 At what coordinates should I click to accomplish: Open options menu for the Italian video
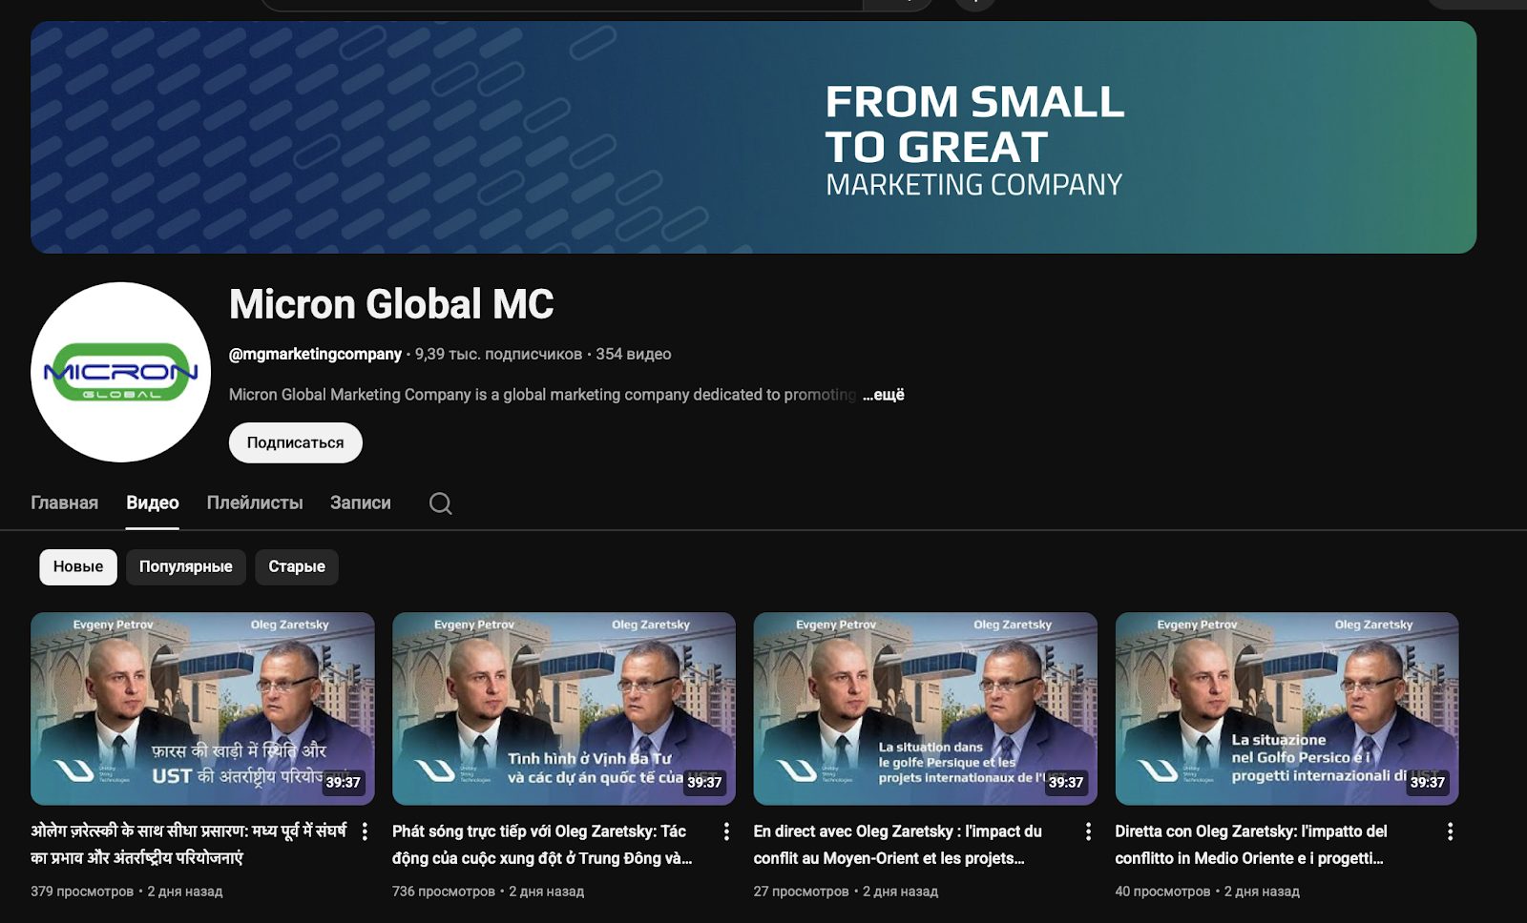pos(1450,832)
